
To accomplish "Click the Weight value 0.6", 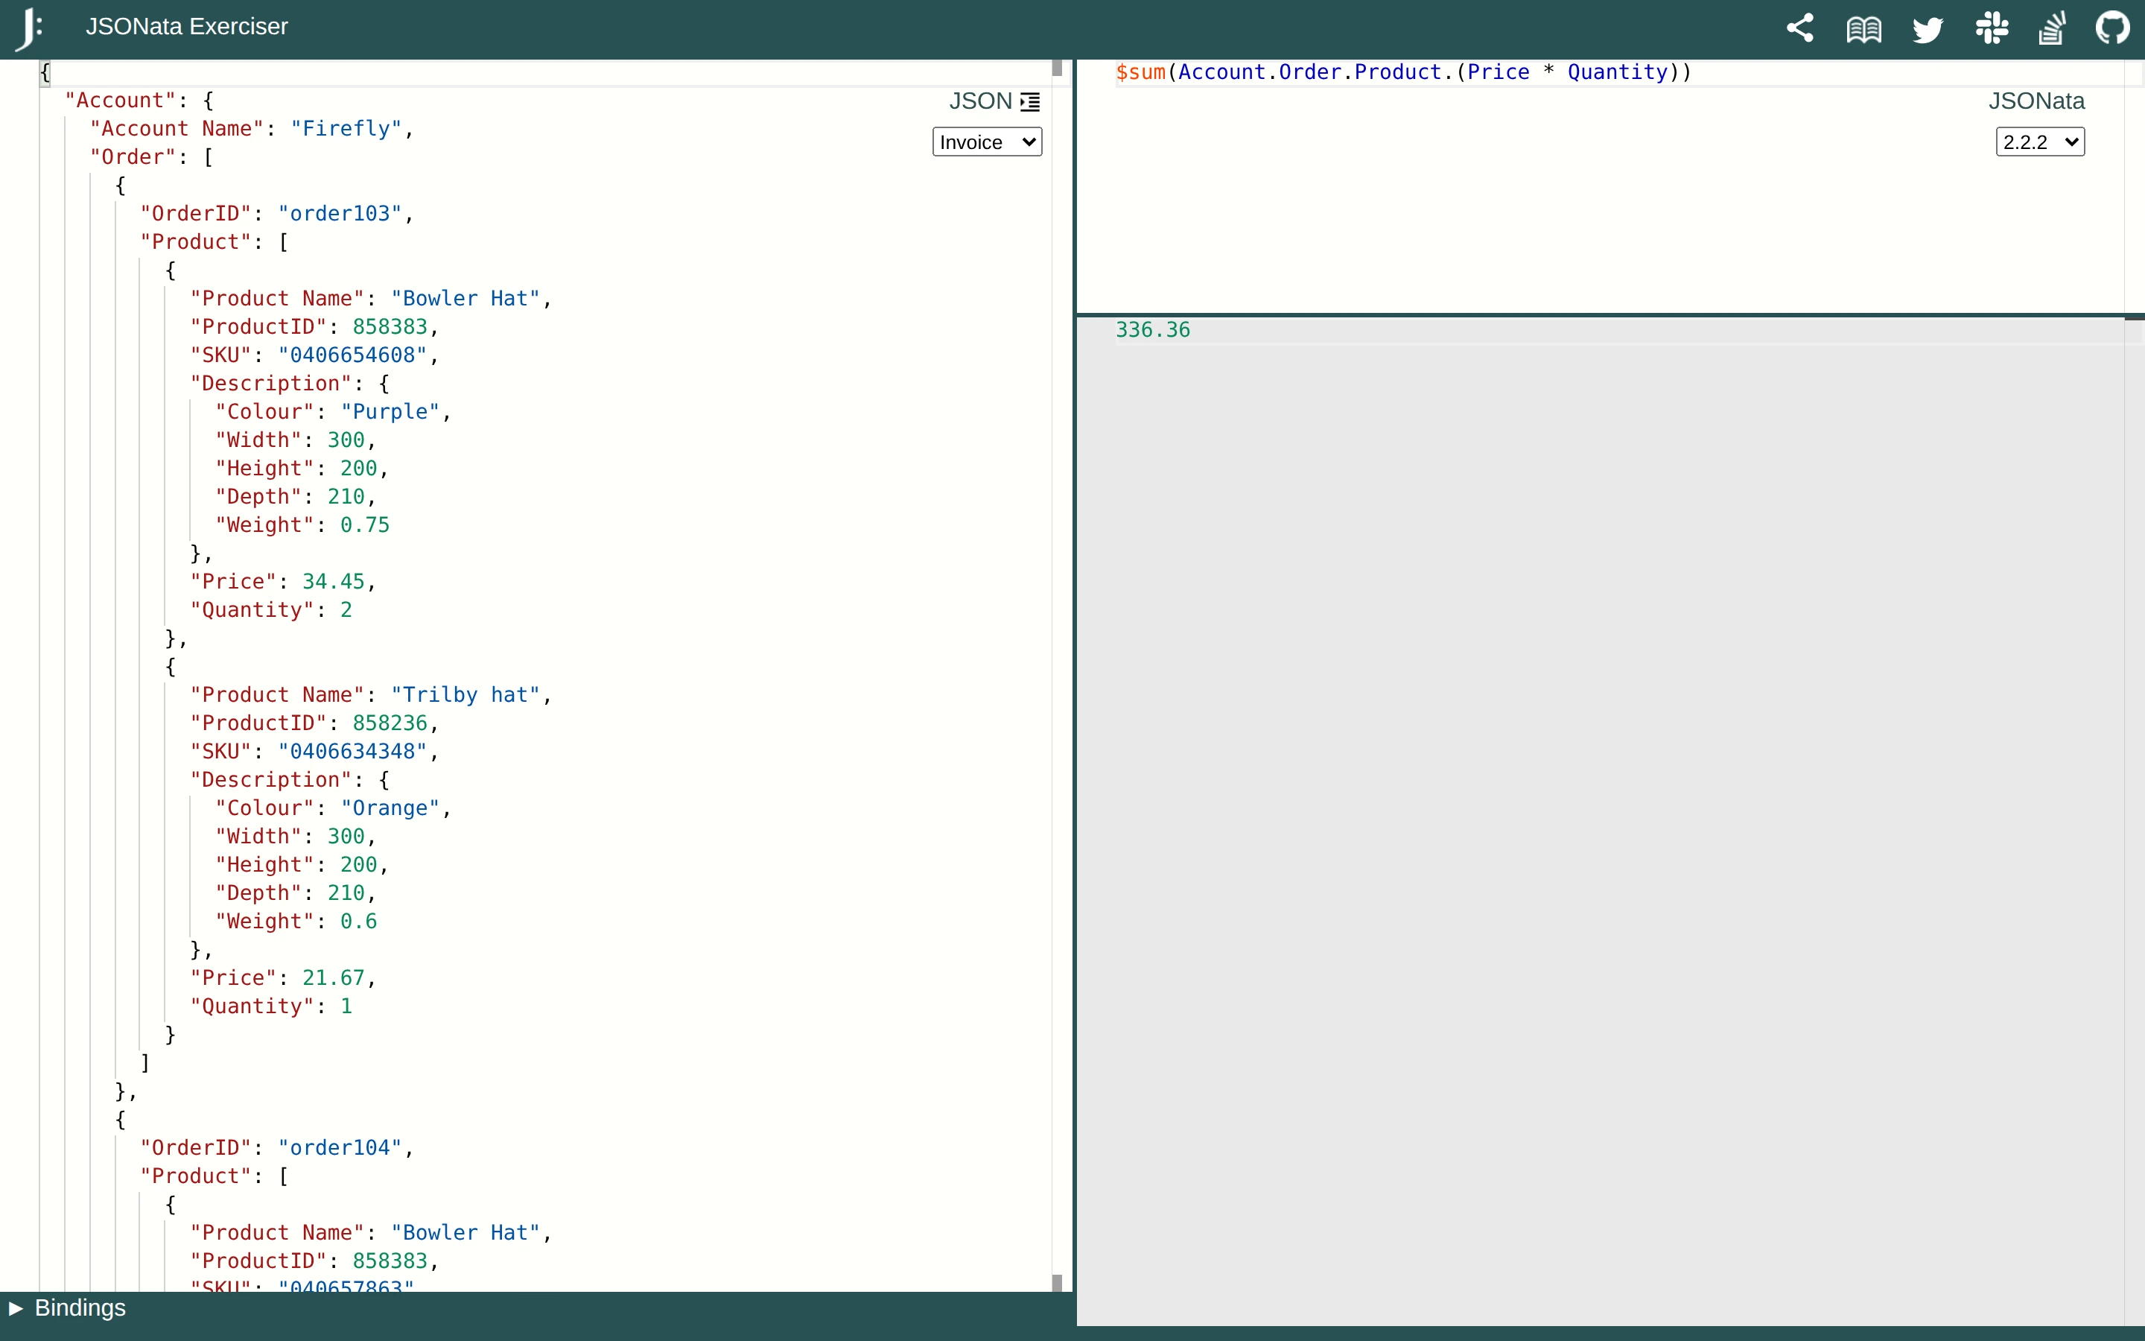I will pyautogui.click(x=359, y=922).
